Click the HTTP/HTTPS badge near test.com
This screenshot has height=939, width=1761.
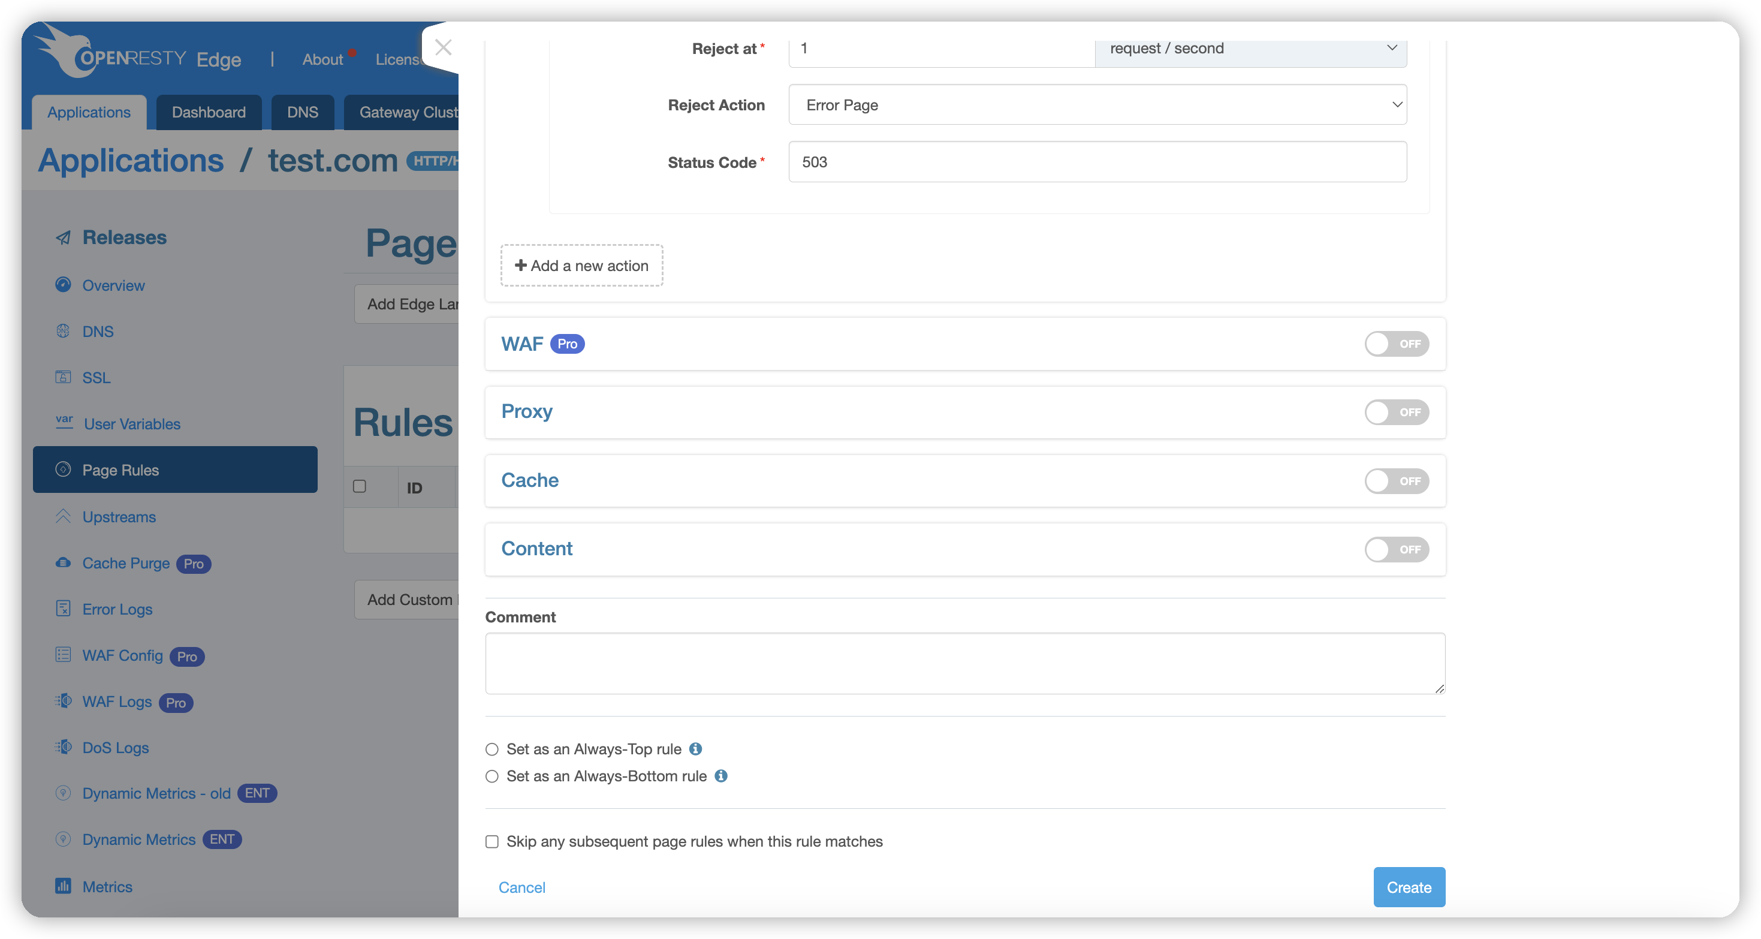point(433,161)
